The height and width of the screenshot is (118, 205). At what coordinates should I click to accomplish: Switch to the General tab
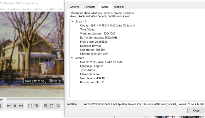pyautogui.click(x=74, y=7)
